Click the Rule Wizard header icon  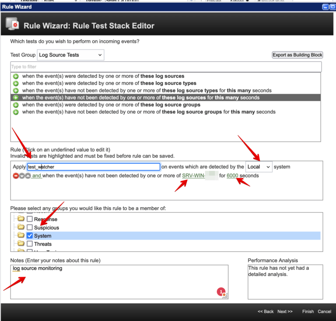pos(12,24)
